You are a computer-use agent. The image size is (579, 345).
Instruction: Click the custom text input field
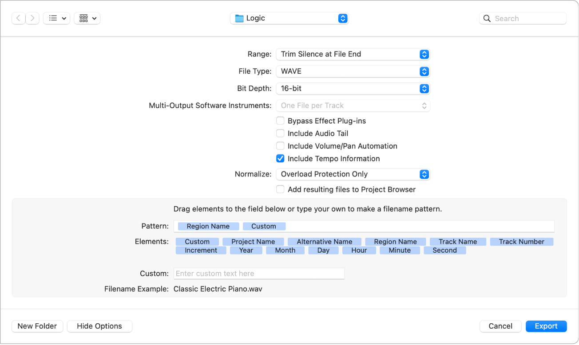259,273
